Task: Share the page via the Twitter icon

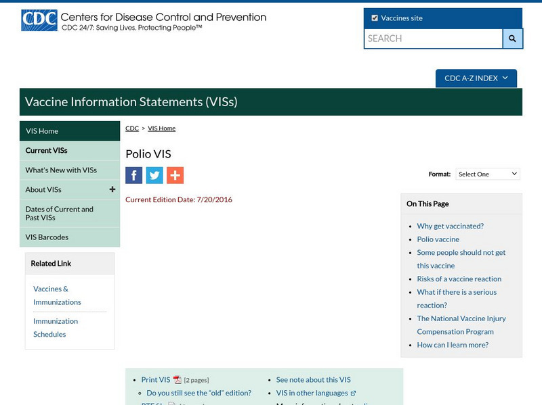Action: 155,174
